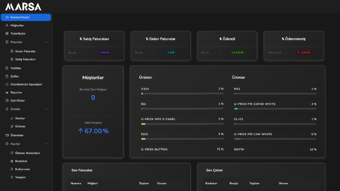Click the Ayarlar gear icon
The height and width of the screenshot is (191, 340).
tap(7, 144)
